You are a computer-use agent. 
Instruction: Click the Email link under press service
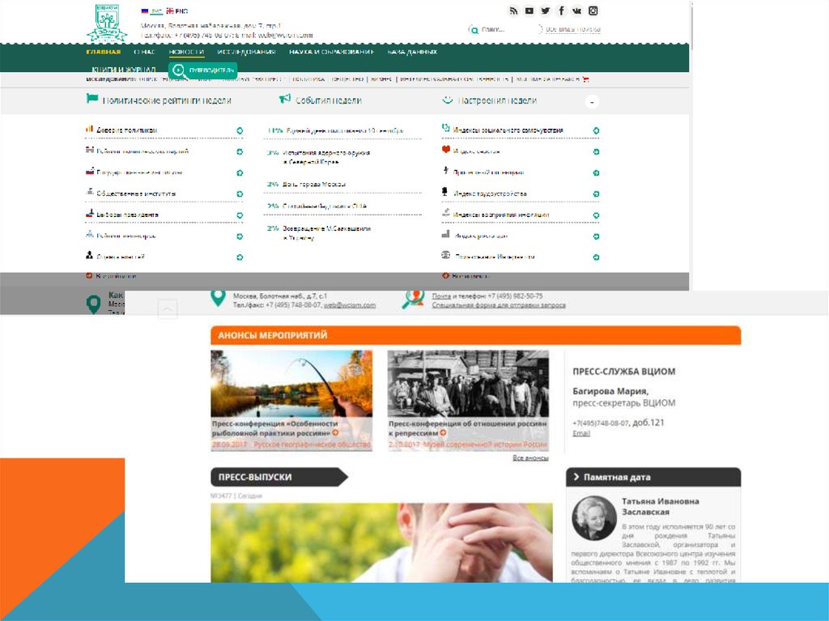[x=581, y=434]
